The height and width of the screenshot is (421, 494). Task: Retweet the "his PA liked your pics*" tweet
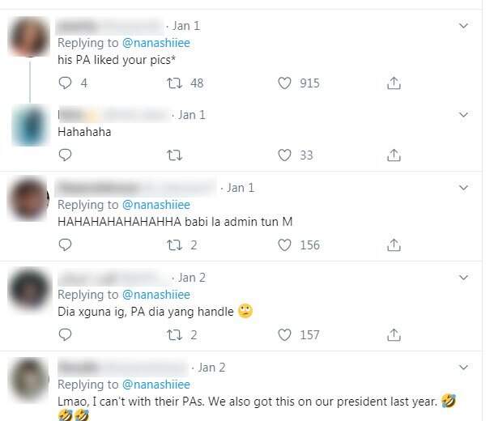click(x=173, y=83)
